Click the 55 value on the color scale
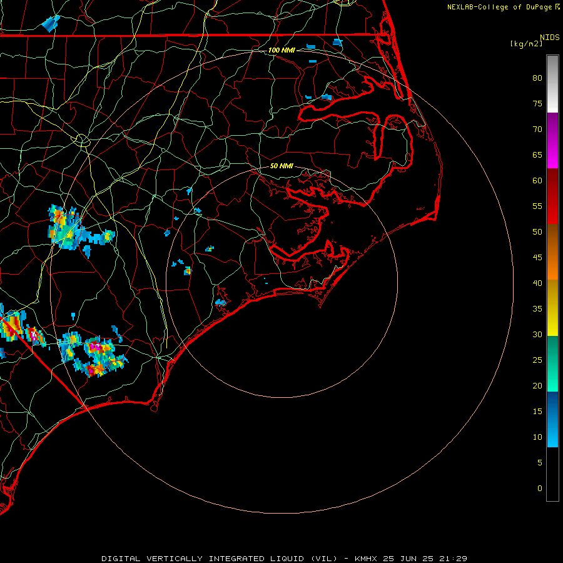This screenshot has width=563, height=563. 537,206
